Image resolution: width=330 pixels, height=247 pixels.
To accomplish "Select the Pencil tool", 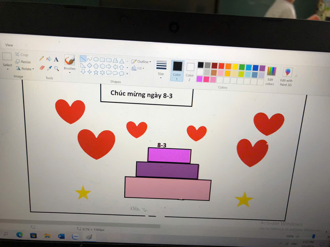I will click(41, 58).
